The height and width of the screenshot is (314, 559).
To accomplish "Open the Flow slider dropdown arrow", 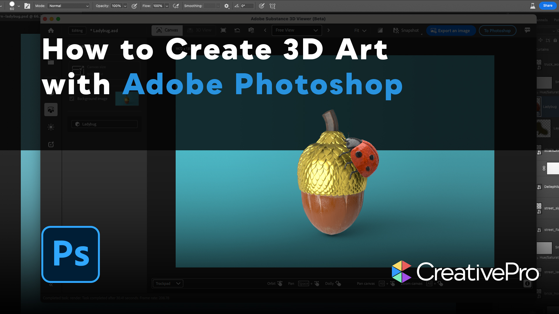I will [167, 6].
